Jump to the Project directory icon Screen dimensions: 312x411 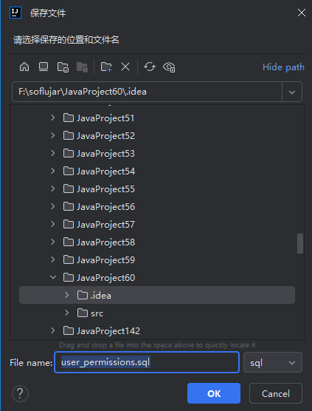pyautogui.click(x=63, y=67)
